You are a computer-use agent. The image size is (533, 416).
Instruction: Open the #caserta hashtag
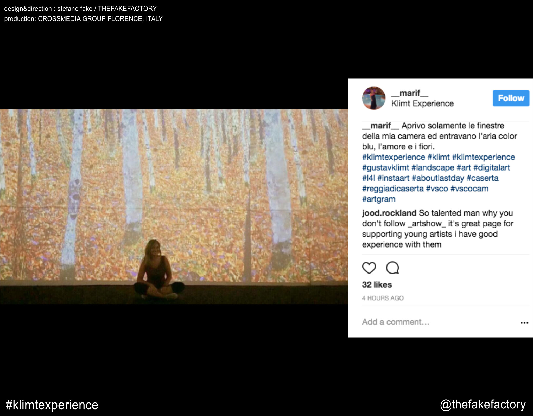tap(483, 178)
